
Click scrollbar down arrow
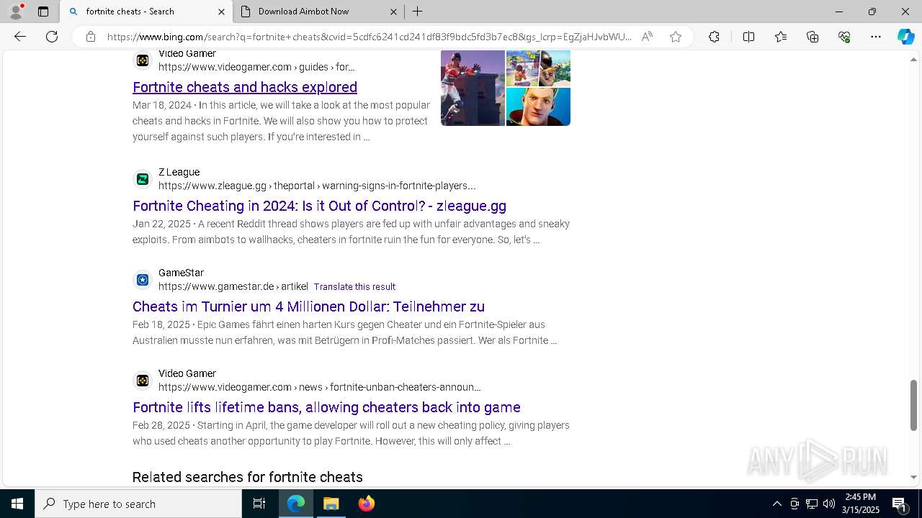(x=914, y=478)
